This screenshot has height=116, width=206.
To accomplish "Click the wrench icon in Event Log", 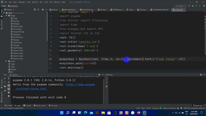I will [x=107, y=86].
